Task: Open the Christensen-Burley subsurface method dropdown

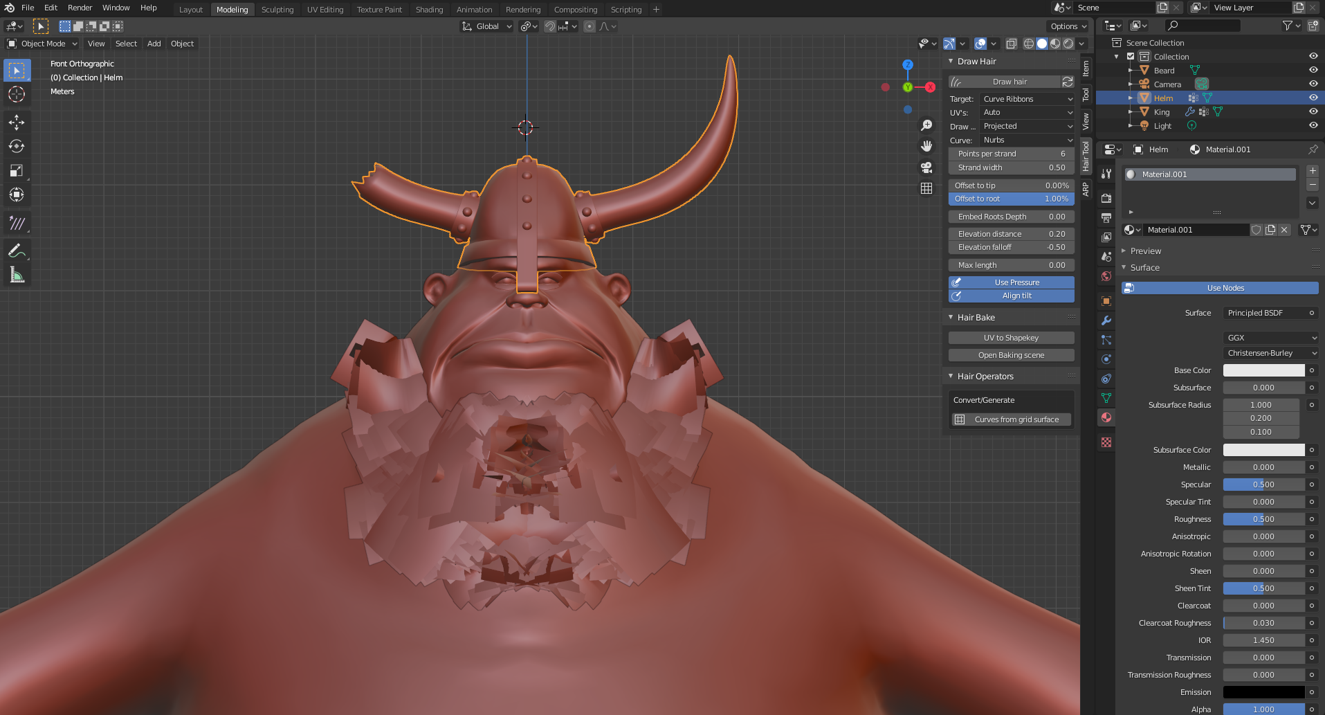Action: [x=1270, y=353]
